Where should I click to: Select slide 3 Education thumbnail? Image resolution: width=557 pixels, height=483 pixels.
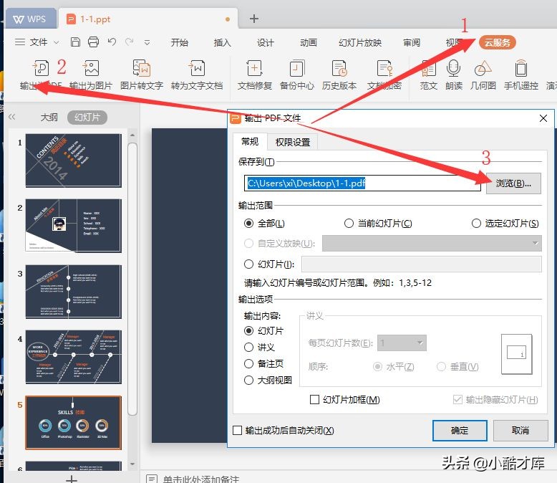pos(74,292)
